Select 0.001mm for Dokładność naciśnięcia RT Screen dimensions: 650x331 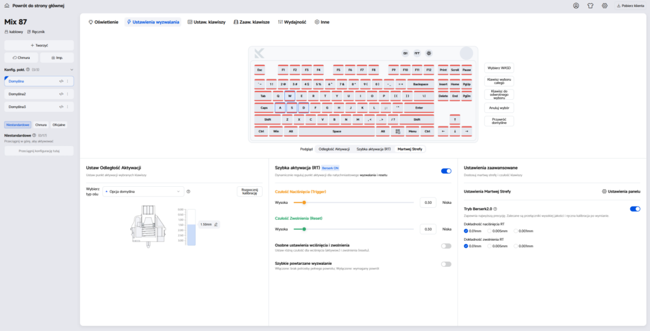click(x=516, y=231)
